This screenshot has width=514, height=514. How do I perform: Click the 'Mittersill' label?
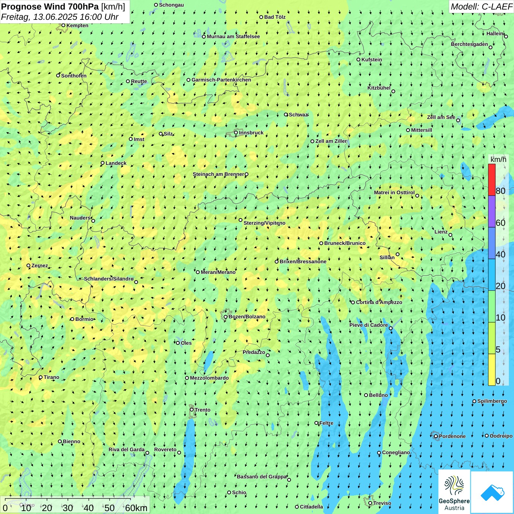(421, 130)
